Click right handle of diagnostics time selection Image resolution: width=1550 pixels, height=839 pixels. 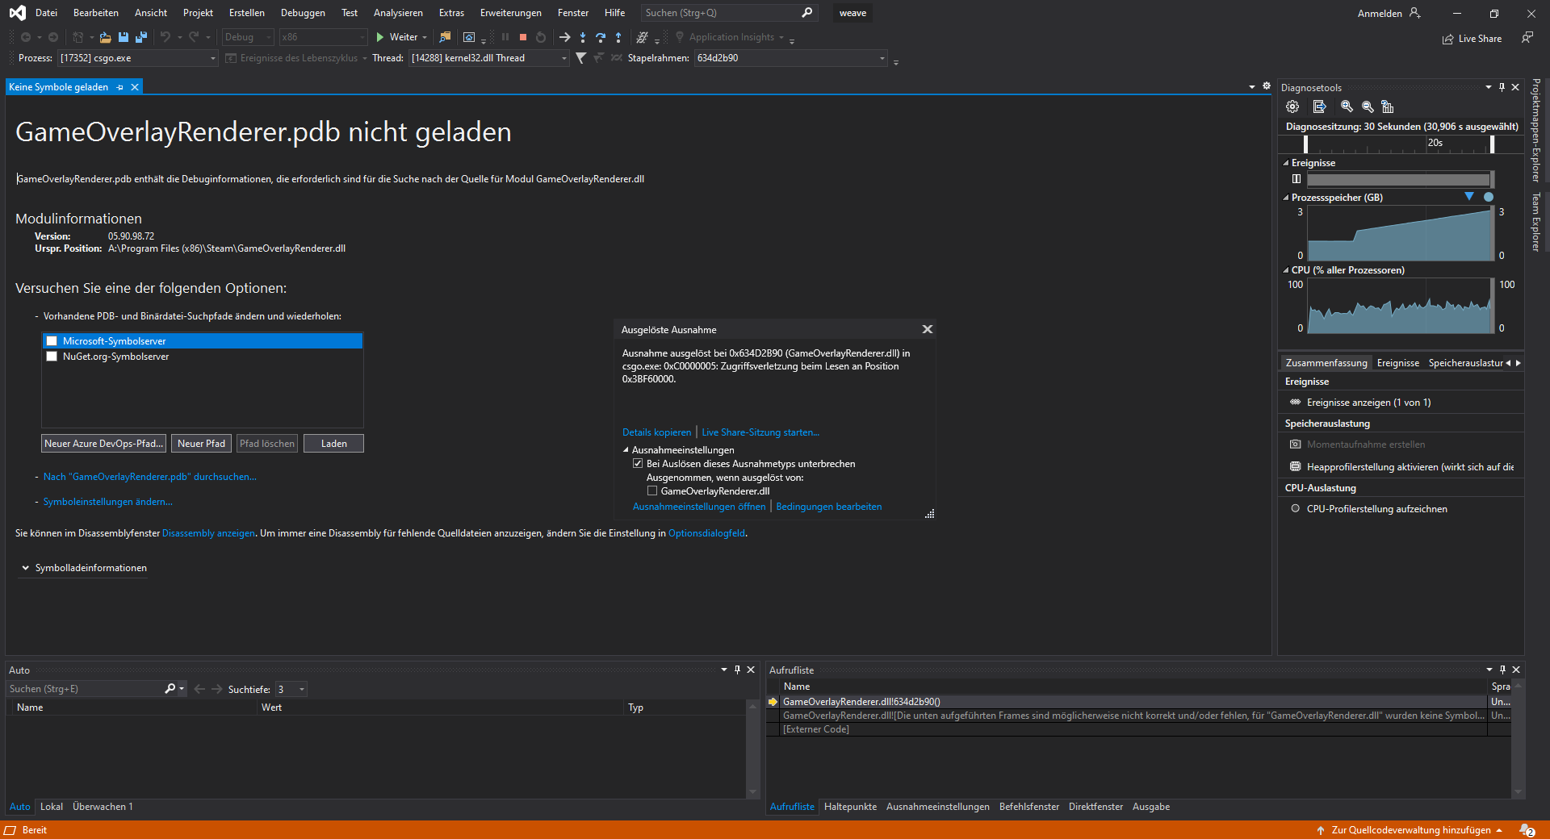1492,144
